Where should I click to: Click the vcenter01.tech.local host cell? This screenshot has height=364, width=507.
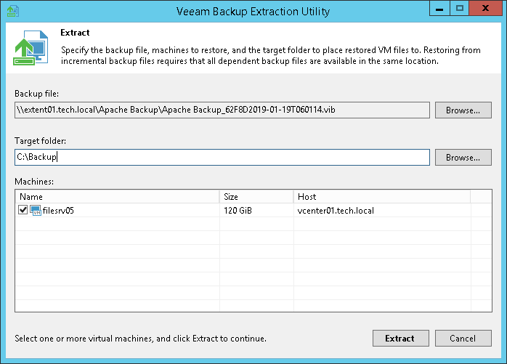click(x=336, y=211)
